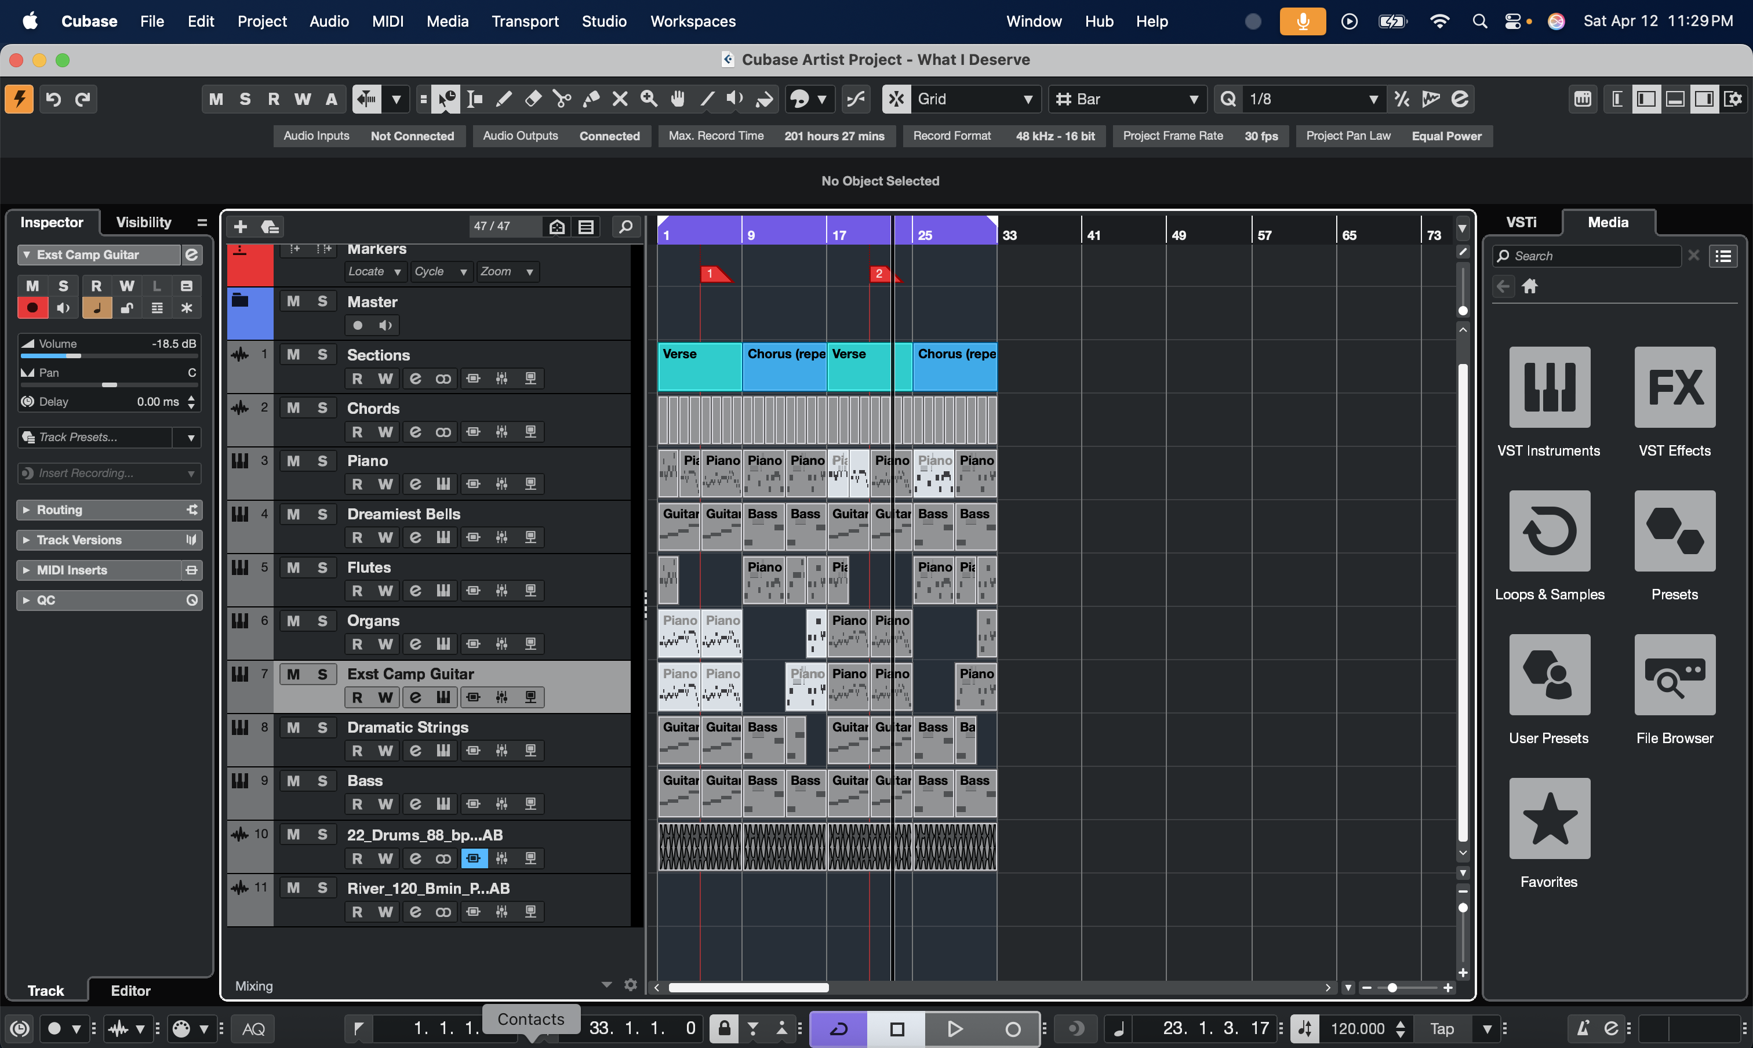
Task: Click the Undo arrow icon
Action: (x=53, y=99)
